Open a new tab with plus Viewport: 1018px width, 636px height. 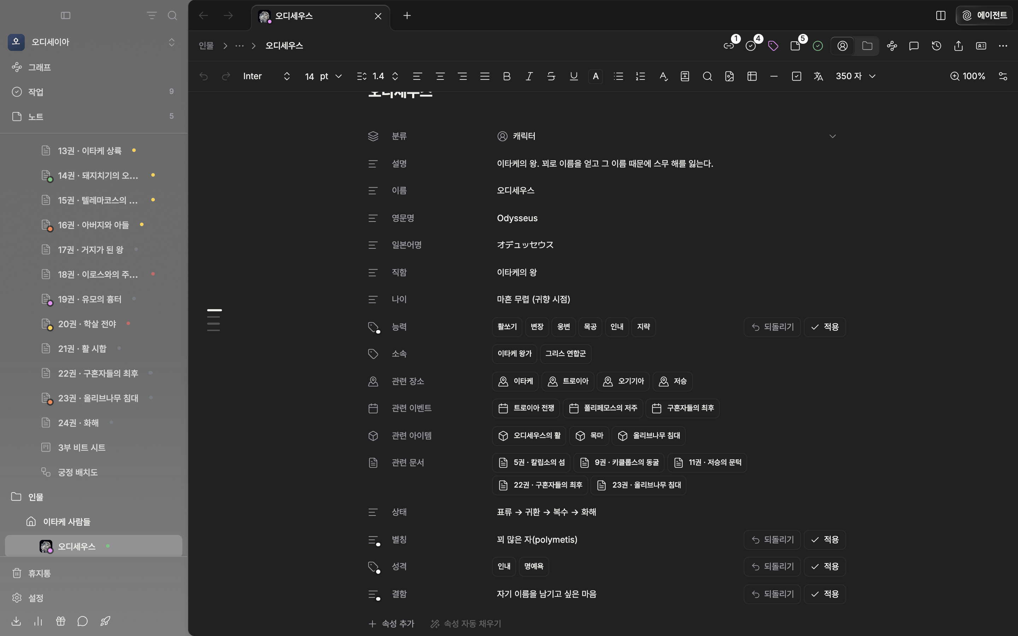(x=407, y=16)
